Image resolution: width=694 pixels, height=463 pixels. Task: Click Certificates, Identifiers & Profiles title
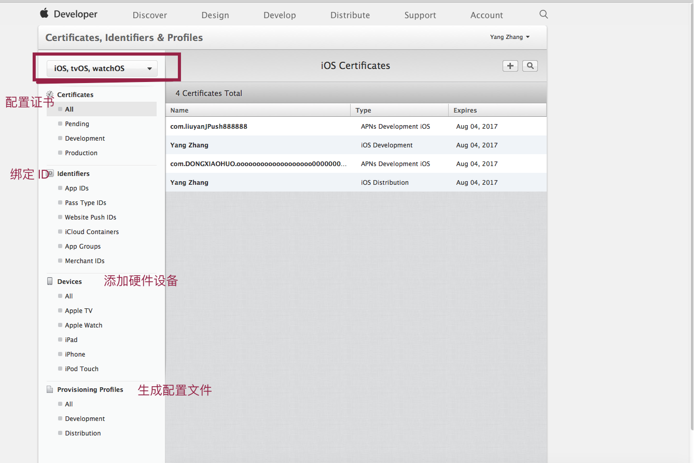click(x=124, y=37)
